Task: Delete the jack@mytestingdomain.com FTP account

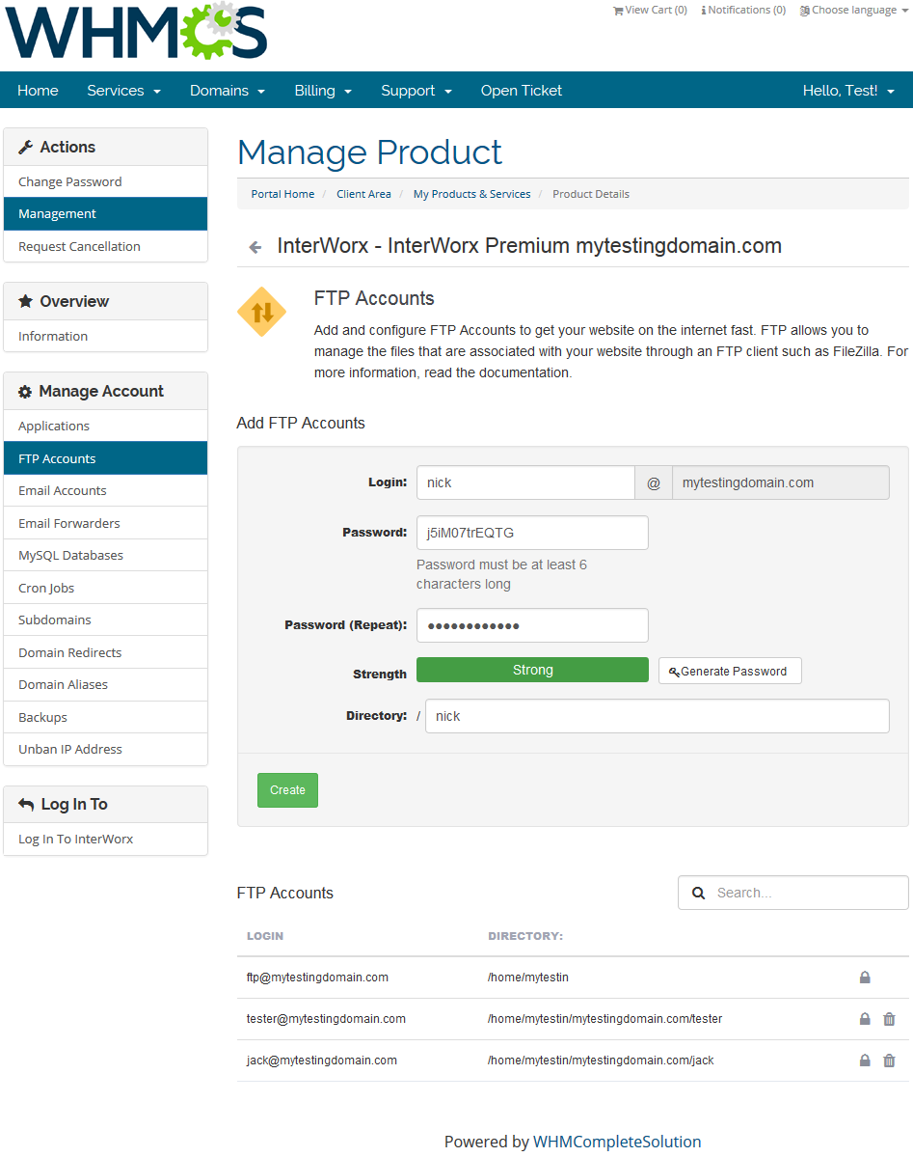Action: (x=890, y=1061)
